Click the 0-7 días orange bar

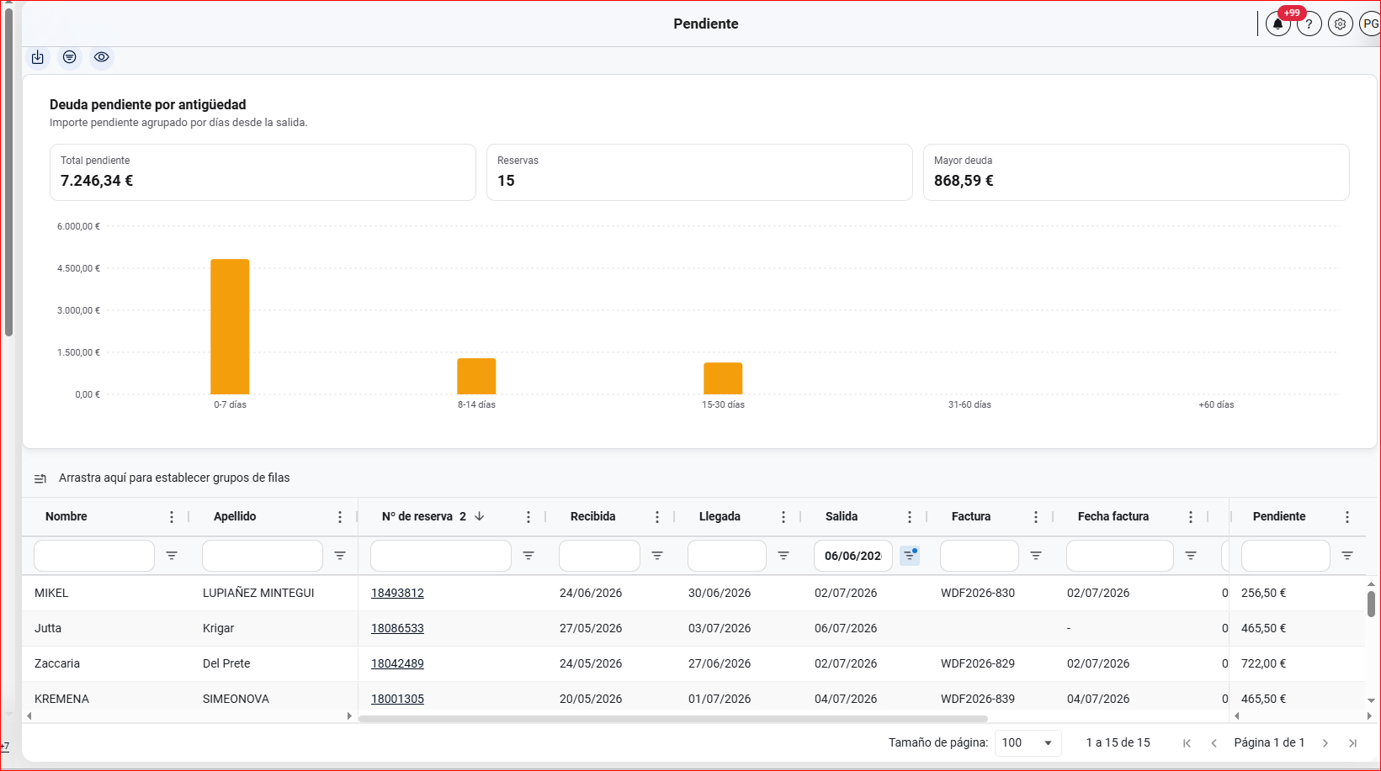[230, 327]
